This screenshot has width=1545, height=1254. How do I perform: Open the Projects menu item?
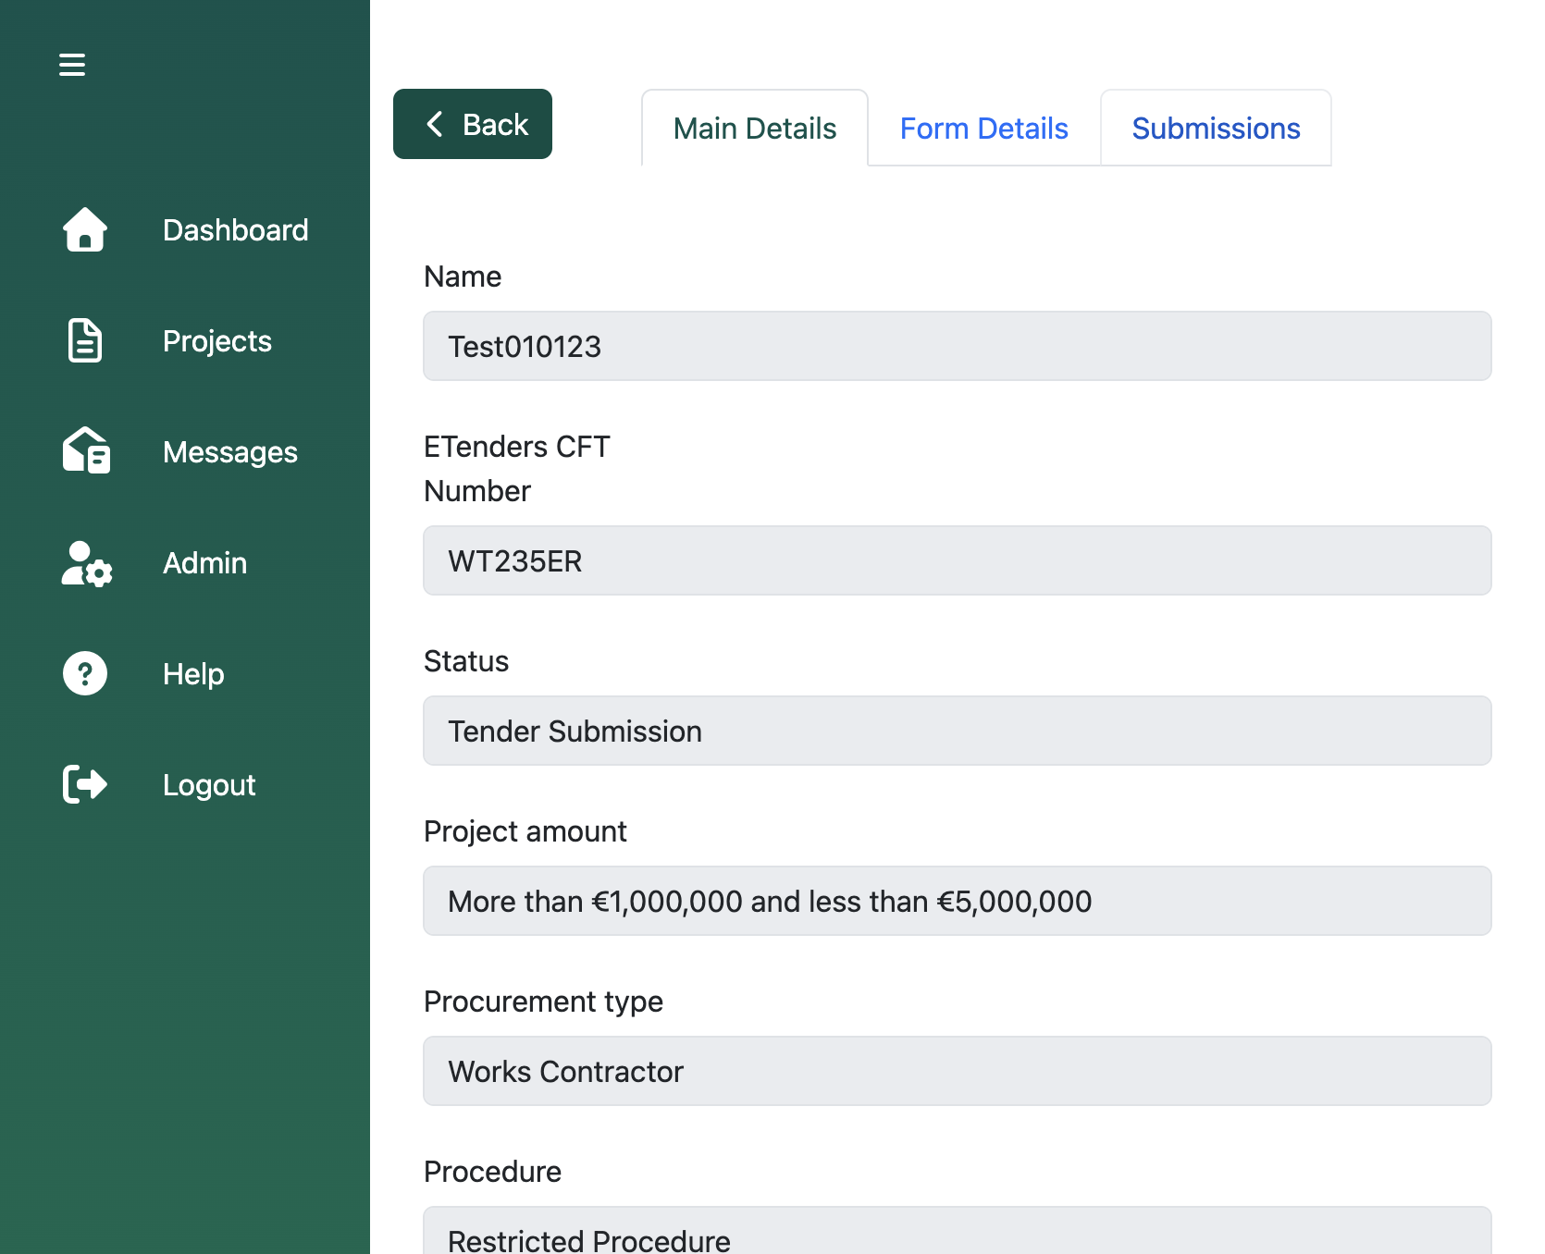pos(217,341)
